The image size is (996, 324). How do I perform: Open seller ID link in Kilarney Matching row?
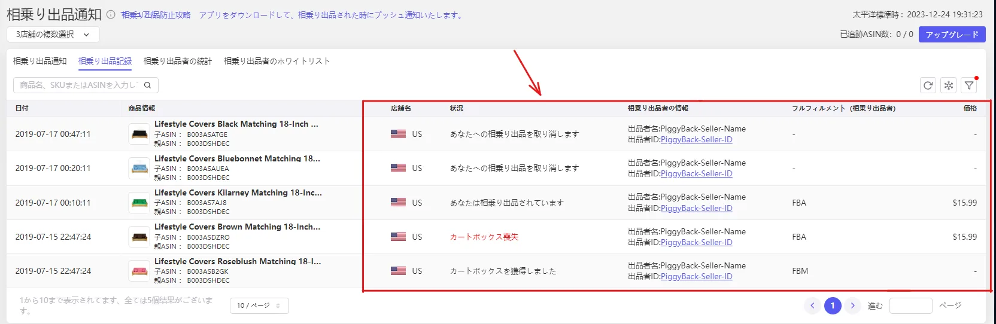click(696, 208)
